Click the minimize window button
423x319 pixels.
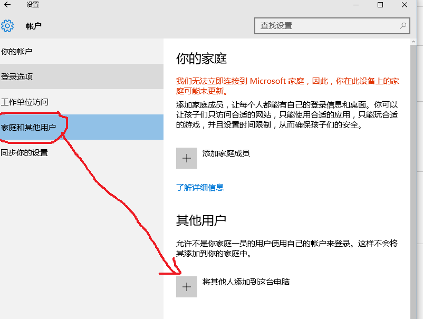pyautogui.click(x=355, y=5)
